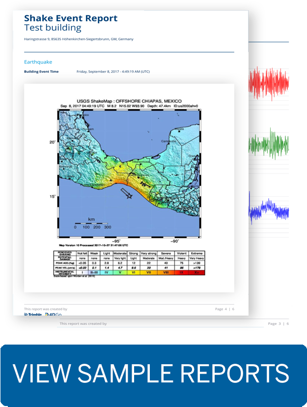The width and height of the screenshot is (307, 407).
Task: Click the arrow pointing to the epicenter
Action: point(123,191)
